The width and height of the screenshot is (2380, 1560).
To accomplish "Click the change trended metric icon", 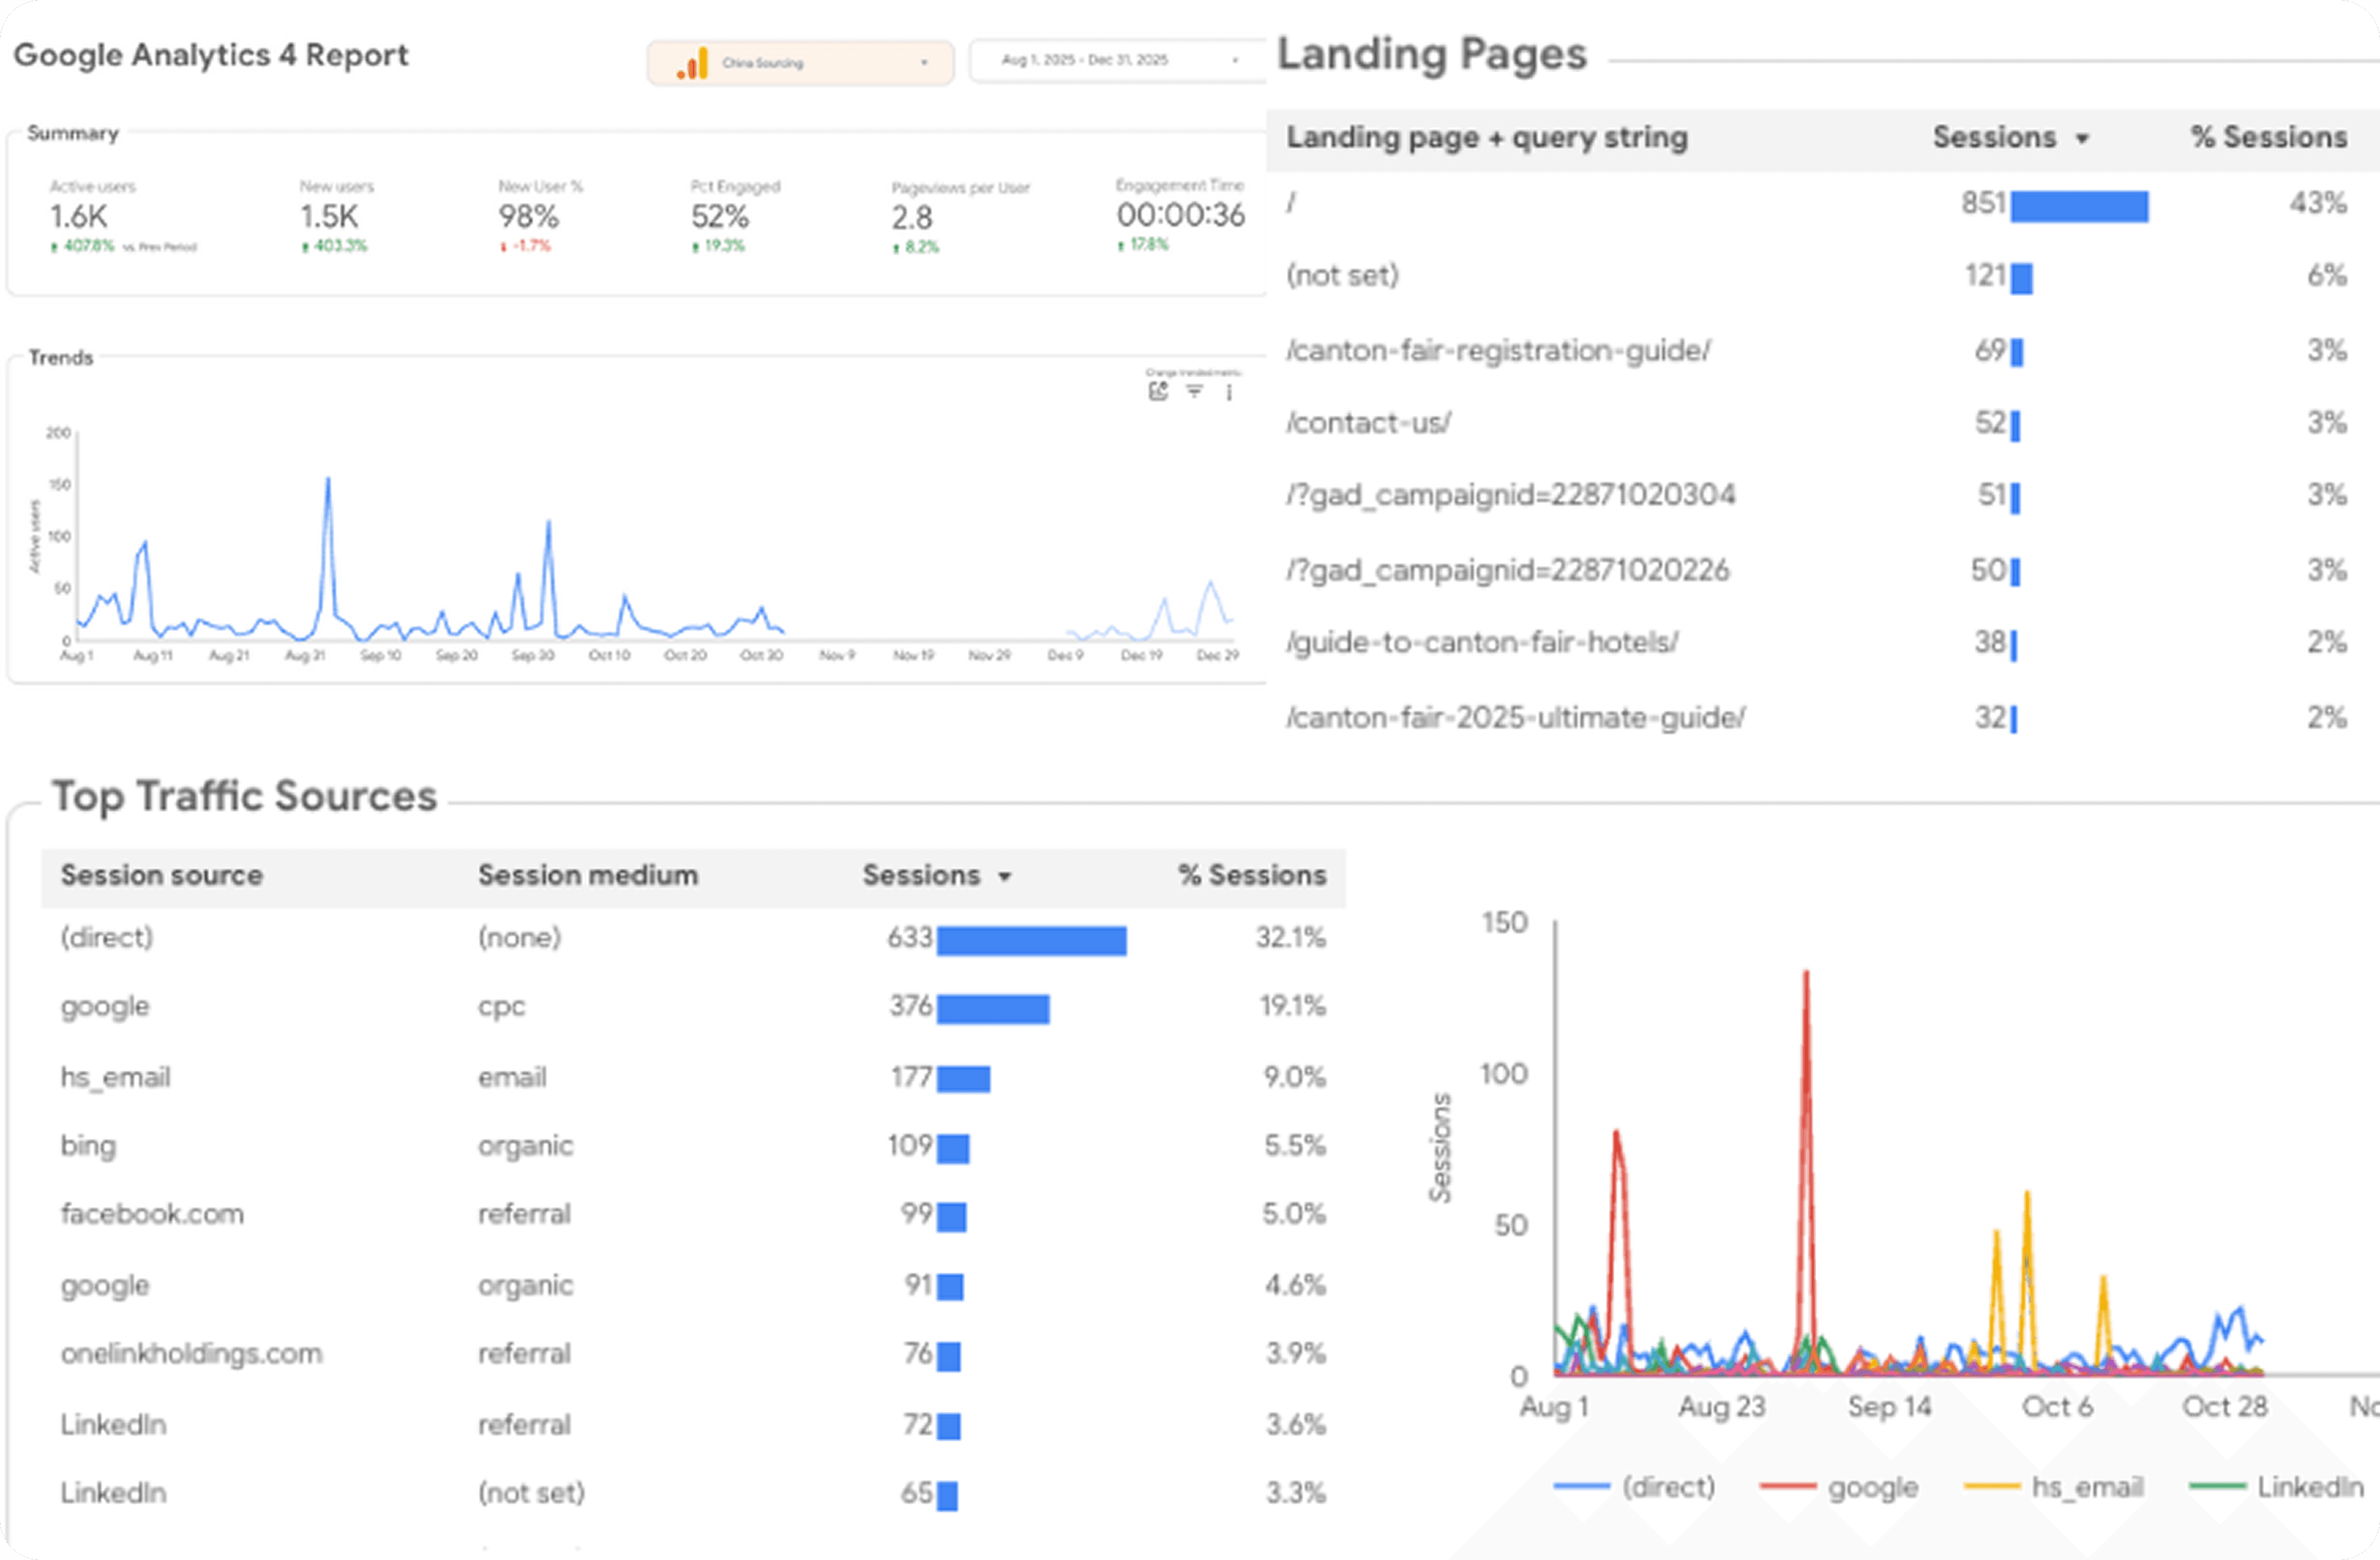I will (1158, 391).
